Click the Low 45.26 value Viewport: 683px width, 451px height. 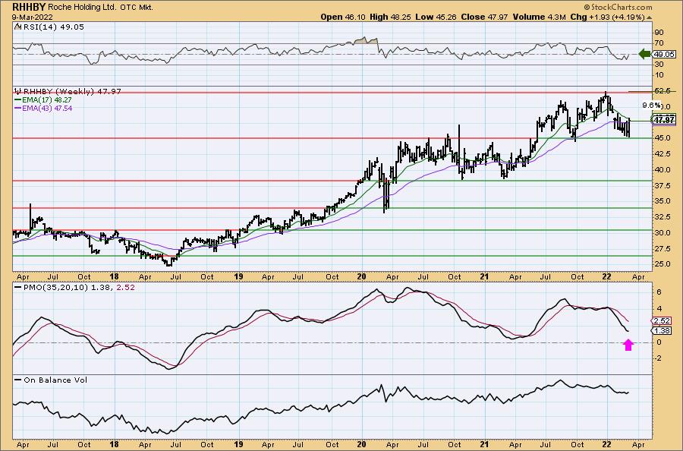tap(436, 17)
